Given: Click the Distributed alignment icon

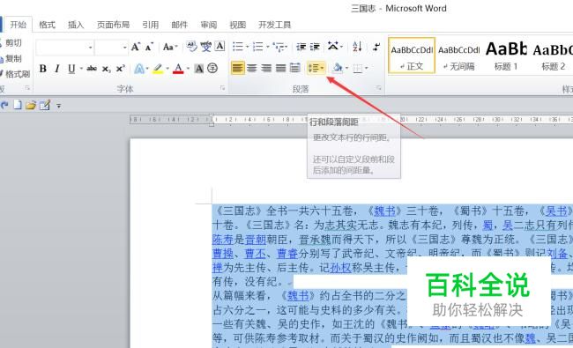Looking at the screenshot, I should [295, 69].
